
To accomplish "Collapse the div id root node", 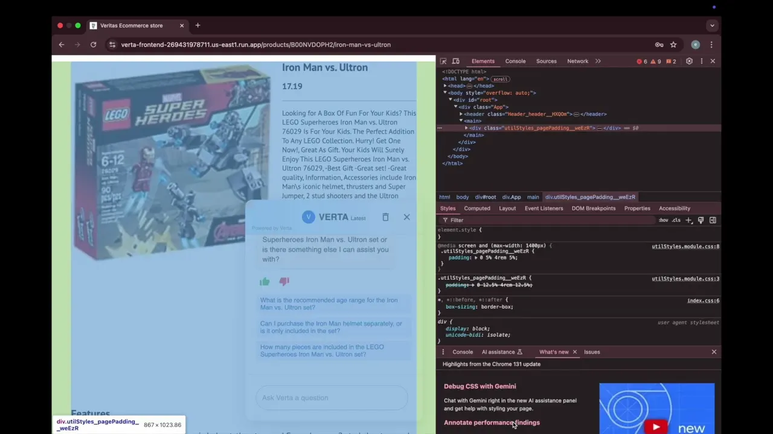I will tap(451, 100).
